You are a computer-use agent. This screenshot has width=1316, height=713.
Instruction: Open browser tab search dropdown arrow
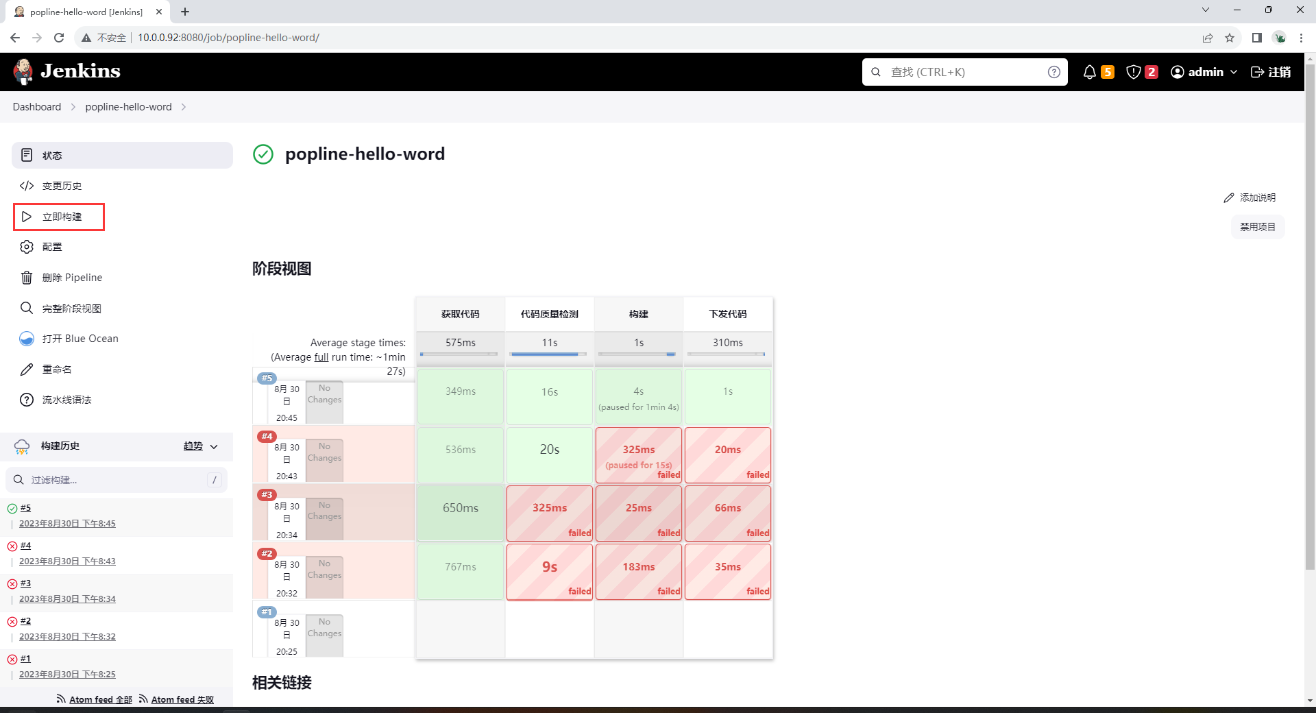click(x=1206, y=10)
